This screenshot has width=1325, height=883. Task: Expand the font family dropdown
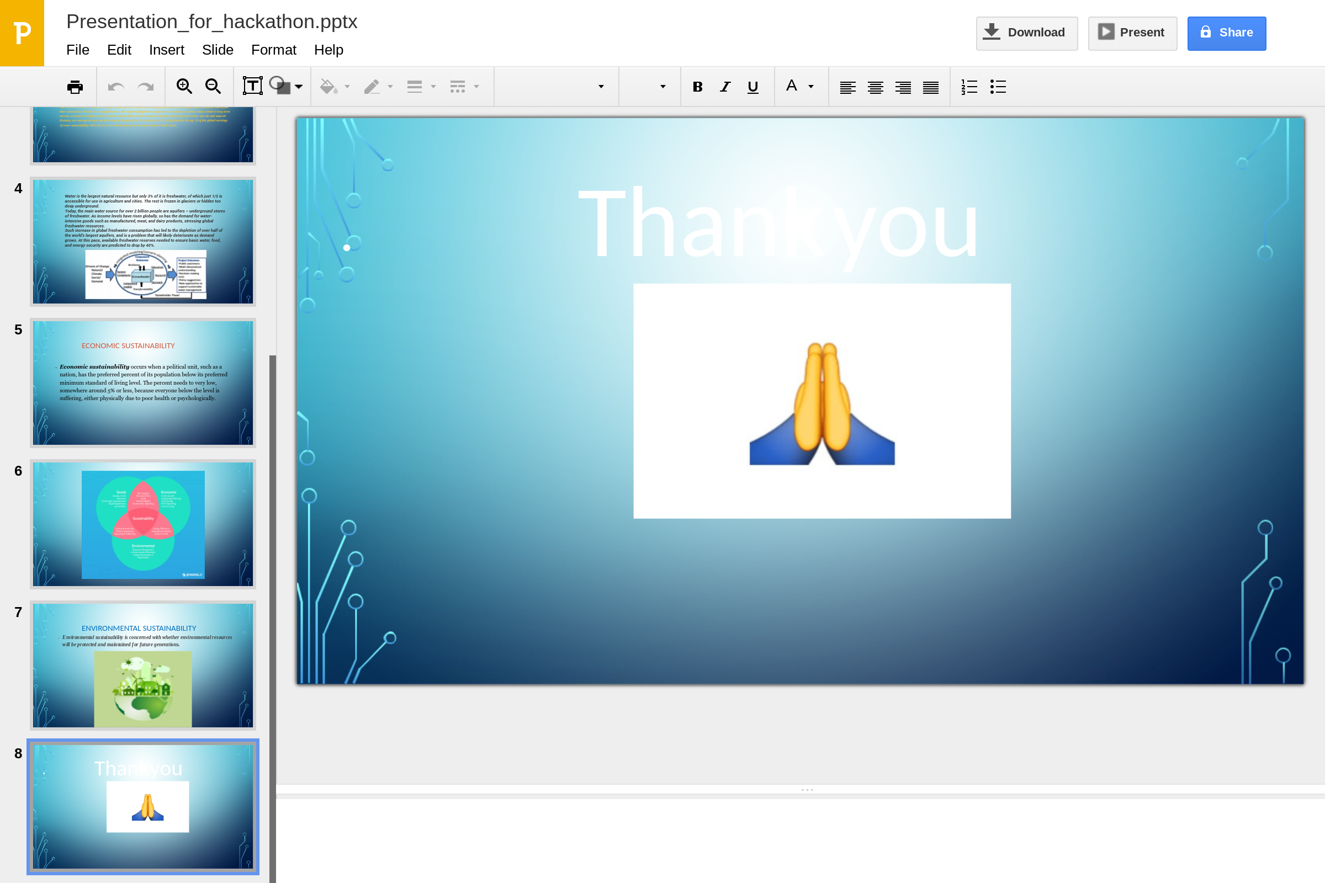(x=601, y=87)
